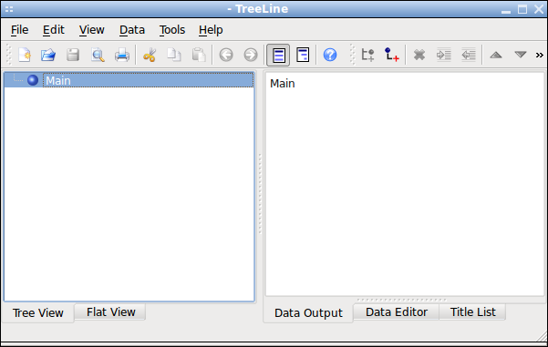Viewport: 548px width, 347px height.
Task: Move node down with the down triangle
Action: pyautogui.click(x=521, y=55)
